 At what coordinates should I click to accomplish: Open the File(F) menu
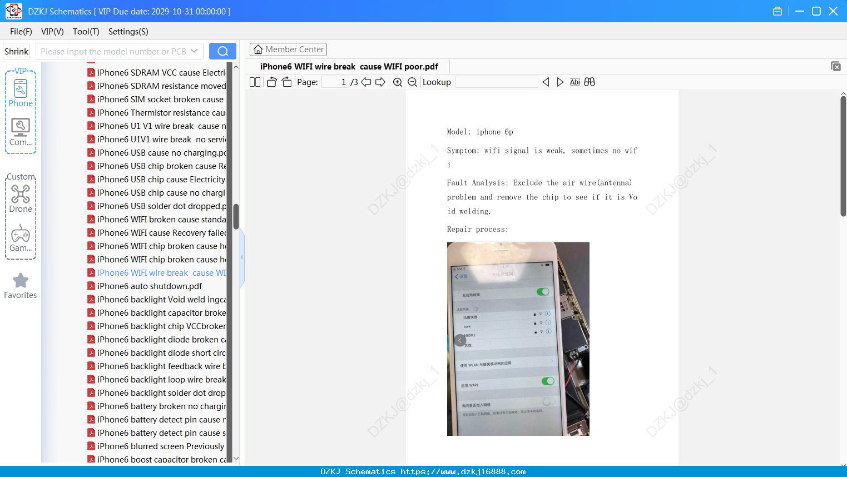click(21, 32)
